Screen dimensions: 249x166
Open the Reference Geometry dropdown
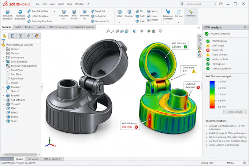tap(168, 23)
